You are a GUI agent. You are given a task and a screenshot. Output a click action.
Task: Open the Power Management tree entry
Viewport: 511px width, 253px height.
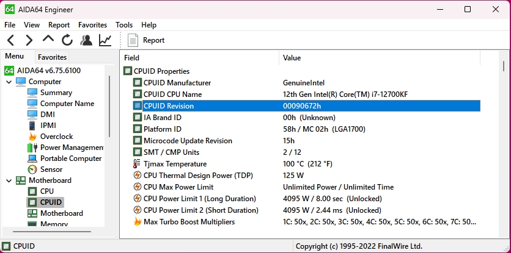tap(72, 148)
